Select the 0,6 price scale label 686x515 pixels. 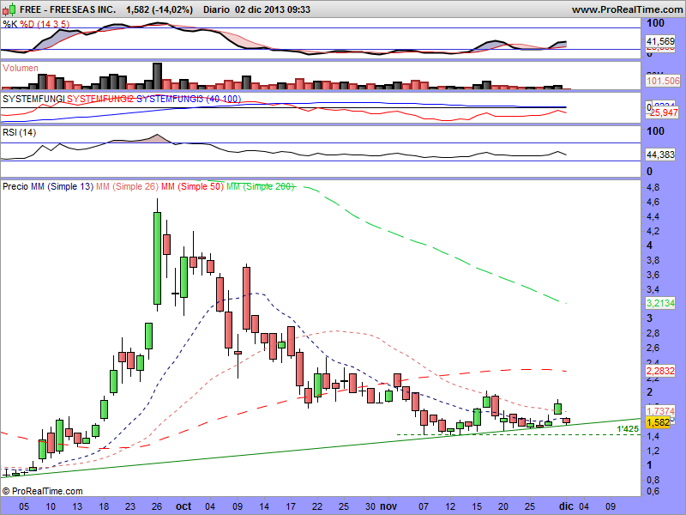coord(653,491)
